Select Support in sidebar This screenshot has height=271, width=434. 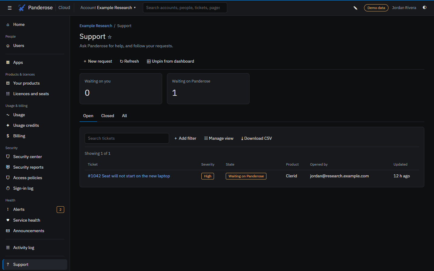point(35,265)
